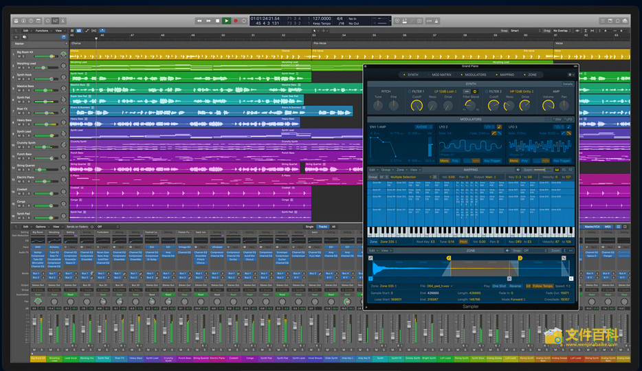This screenshot has width=642, height=371.
Task: Open the media Browsers
Action: 625,21
